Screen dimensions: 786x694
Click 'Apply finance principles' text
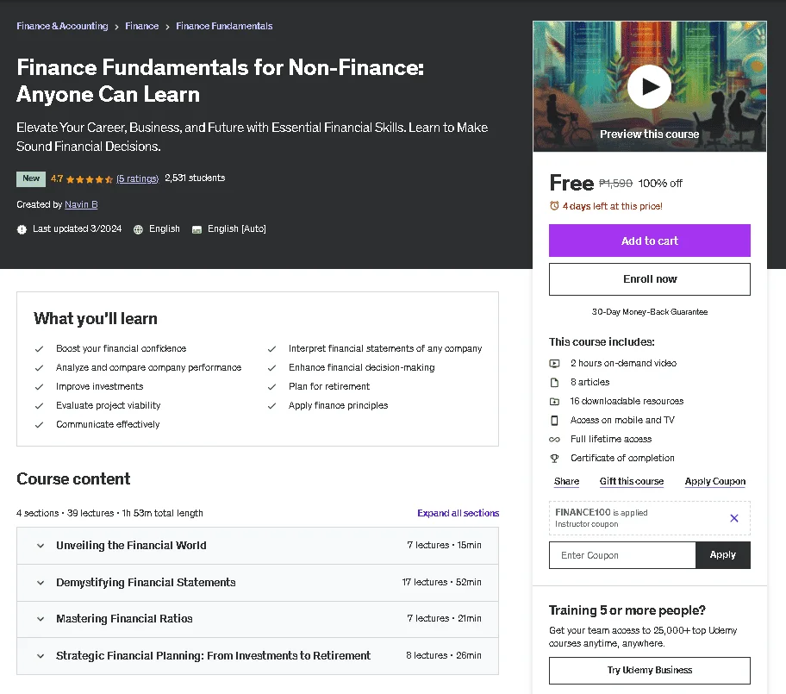point(339,406)
